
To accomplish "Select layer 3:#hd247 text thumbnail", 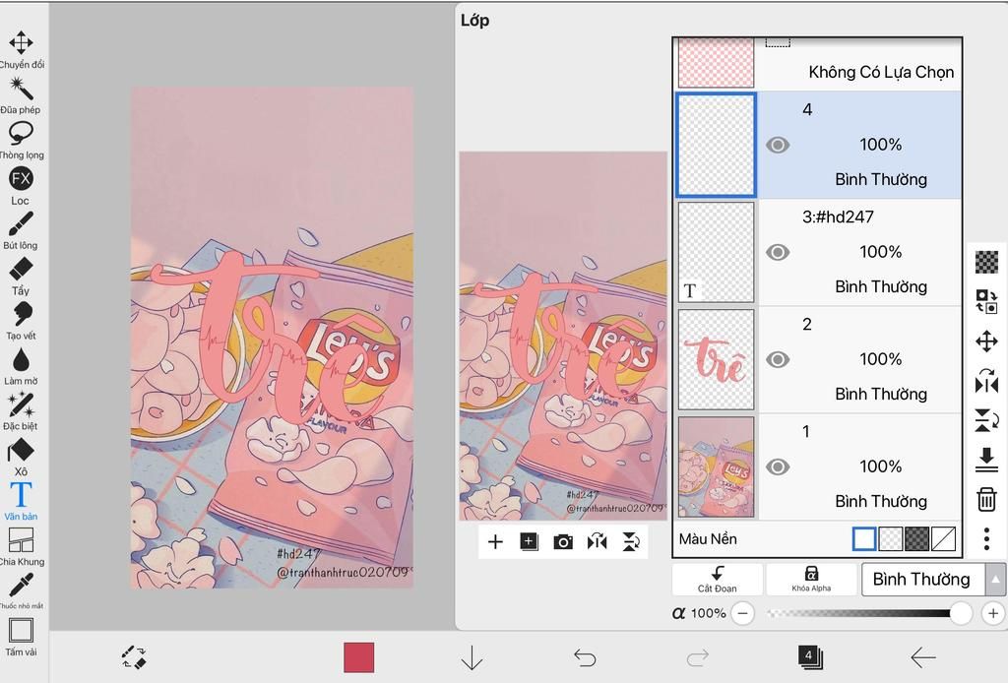I will (717, 252).
